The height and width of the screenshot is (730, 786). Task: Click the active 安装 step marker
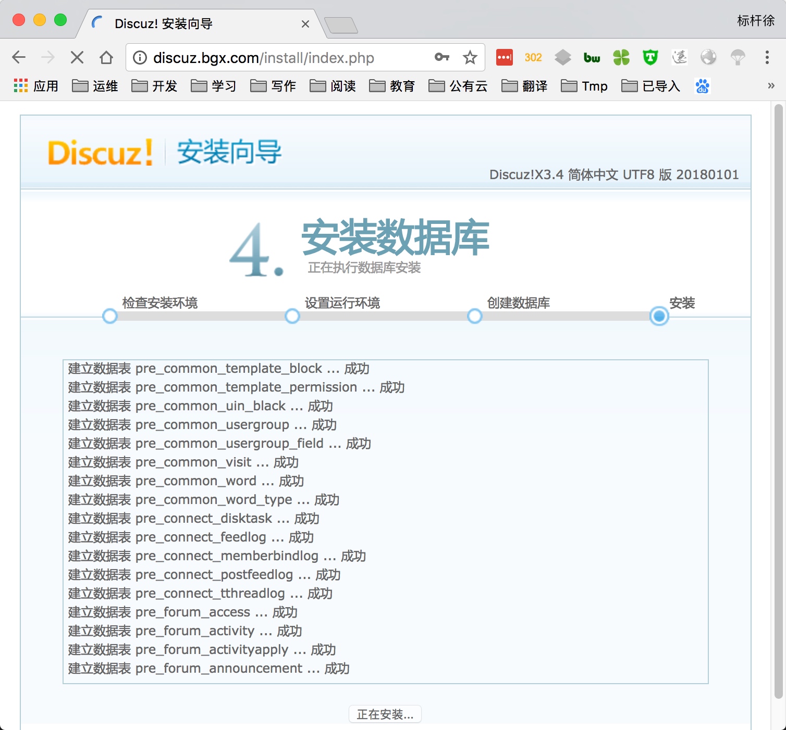pyautogui.click(x=659, y=316)
